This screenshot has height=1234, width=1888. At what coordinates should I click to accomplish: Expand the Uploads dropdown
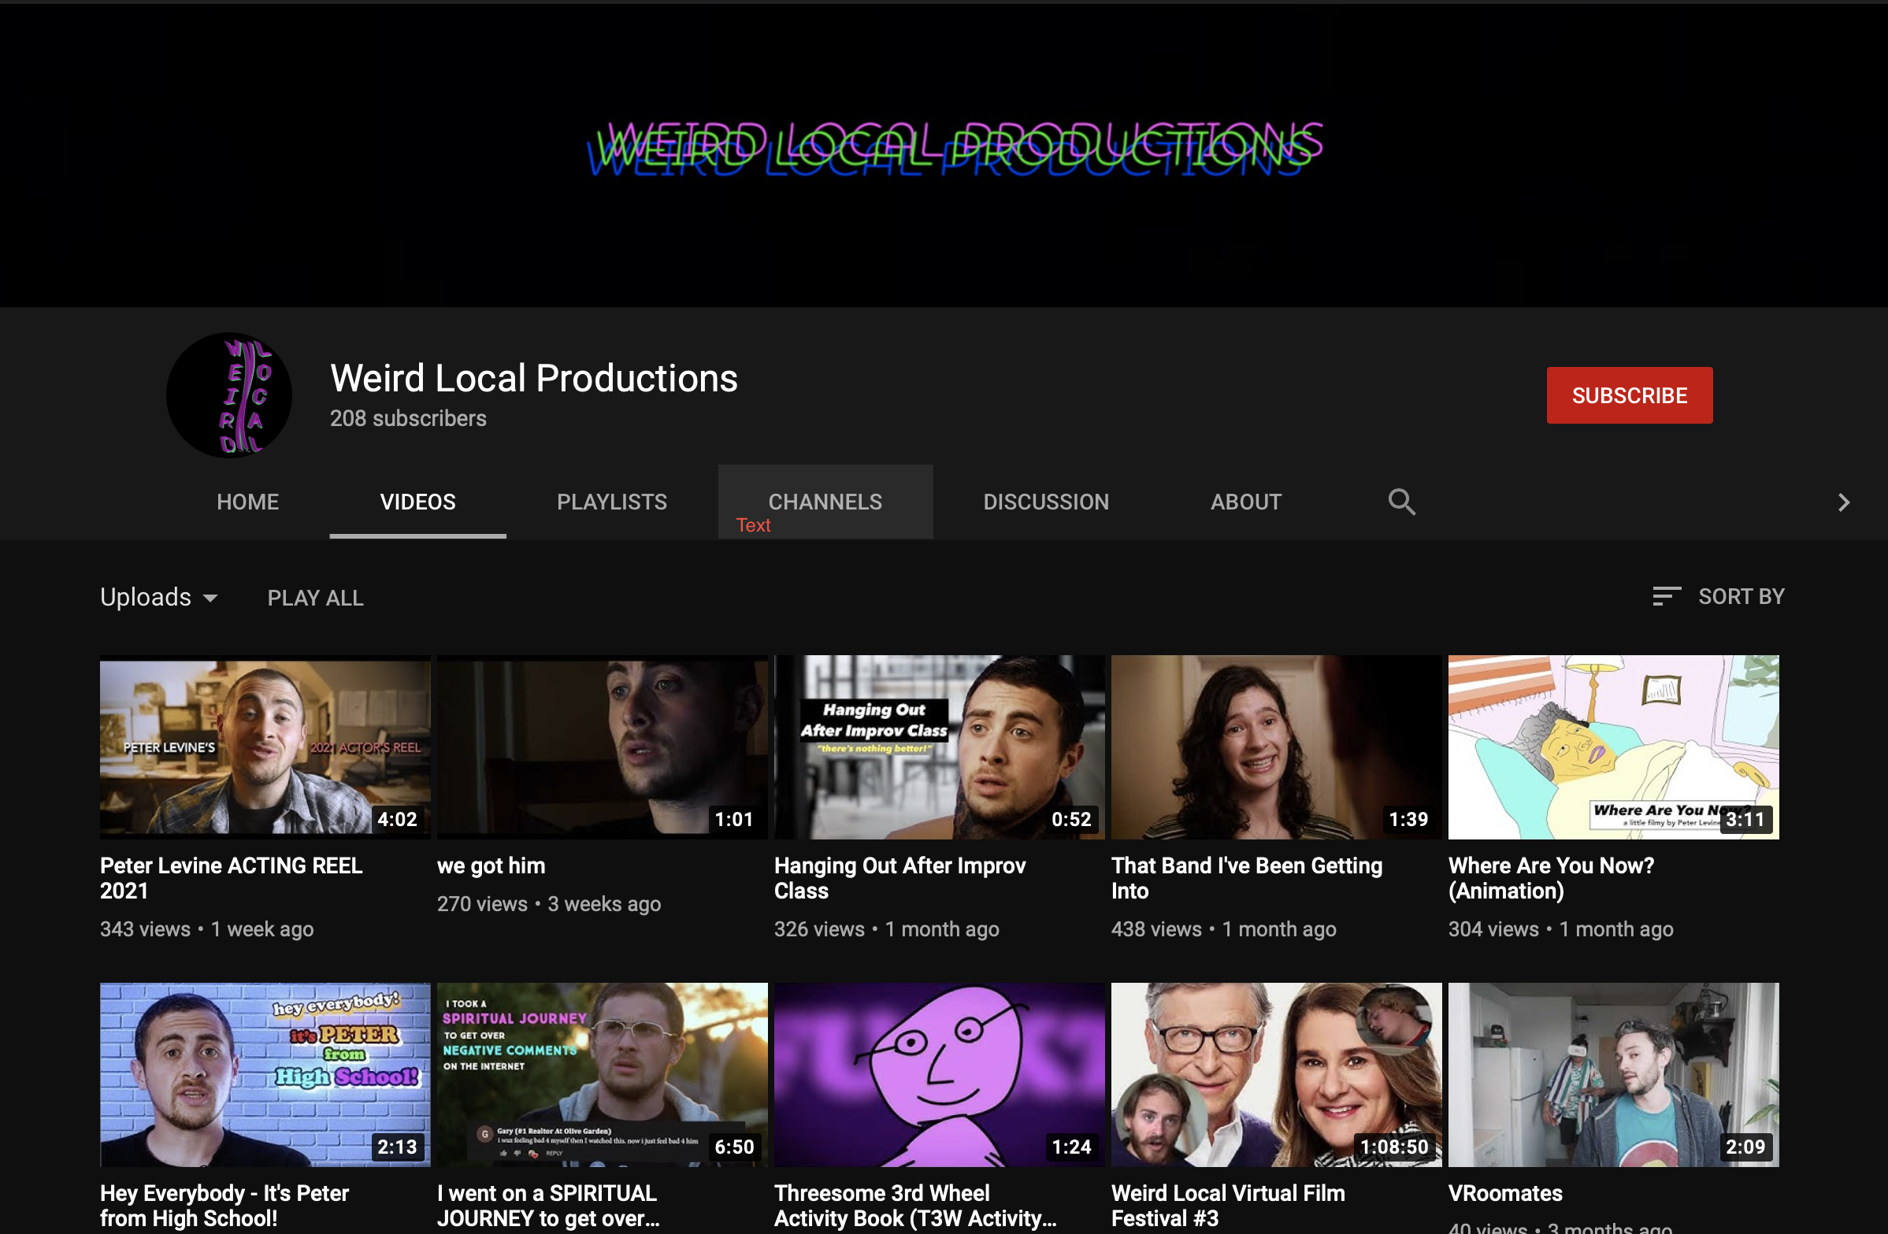coord(158,597)
